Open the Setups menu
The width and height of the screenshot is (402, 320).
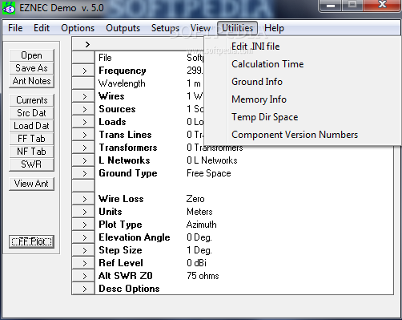(165, 28)
